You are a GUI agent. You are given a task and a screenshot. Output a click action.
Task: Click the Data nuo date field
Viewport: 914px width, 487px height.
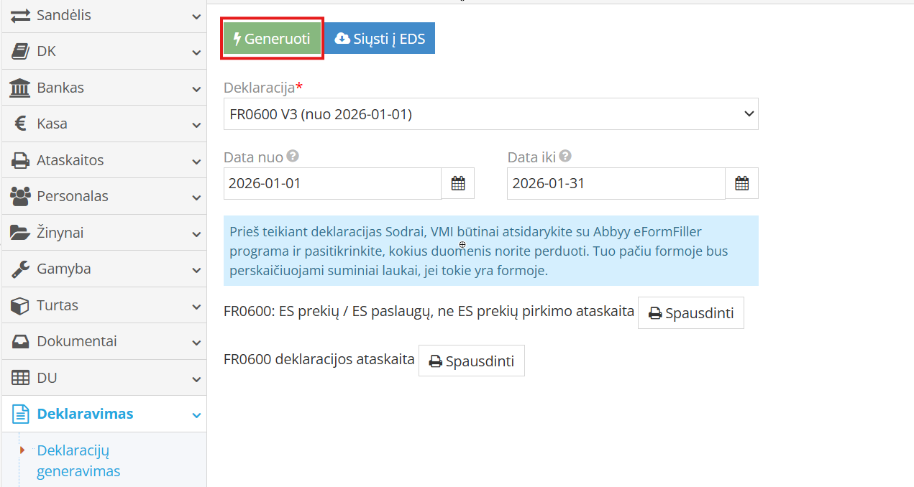click(x=332, y=183)
